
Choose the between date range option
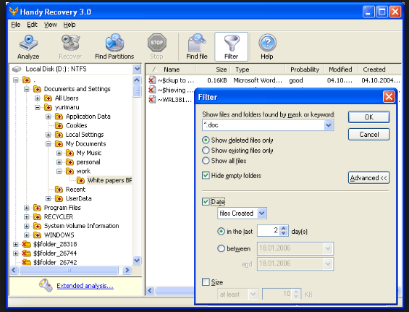(221, 248)
